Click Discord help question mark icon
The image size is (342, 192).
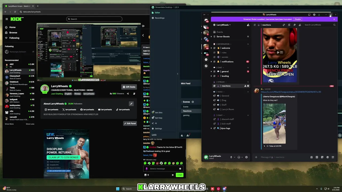click(314, 15)
